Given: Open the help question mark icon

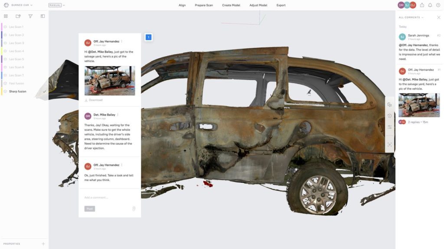Looking at the screenshot, I should (438, 5).
